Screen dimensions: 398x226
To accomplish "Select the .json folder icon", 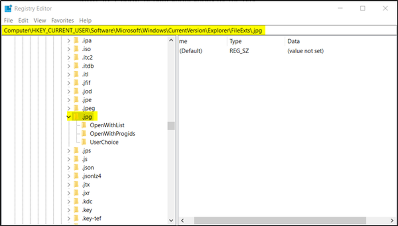I will point(76,168).
